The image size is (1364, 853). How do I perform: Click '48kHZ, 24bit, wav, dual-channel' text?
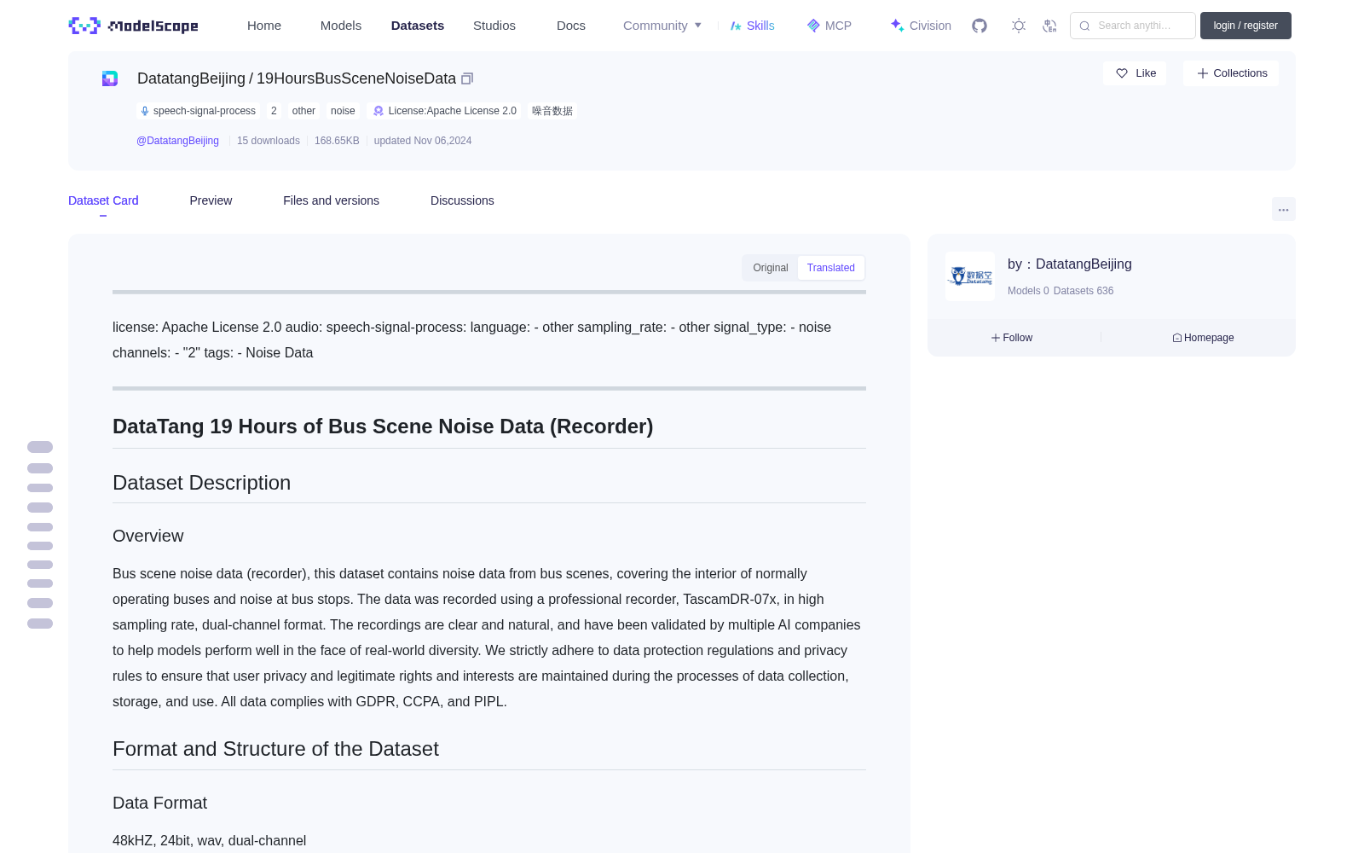pyautogui.click(x=210, y=840)
